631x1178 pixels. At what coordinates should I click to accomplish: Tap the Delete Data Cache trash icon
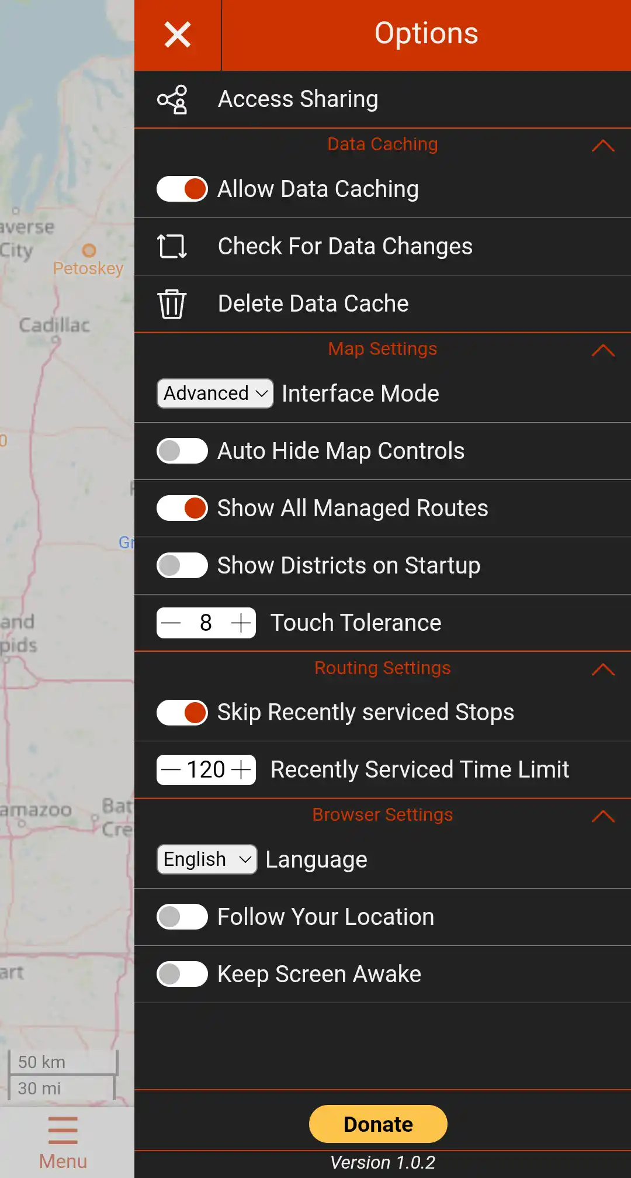pyautogui.click(x=172, y=303)
